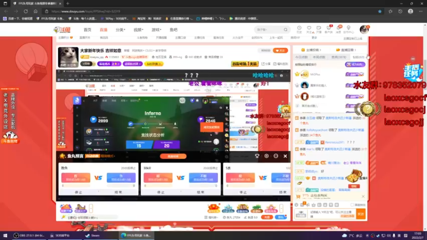Click 停止 under 胜负 card

78,192
